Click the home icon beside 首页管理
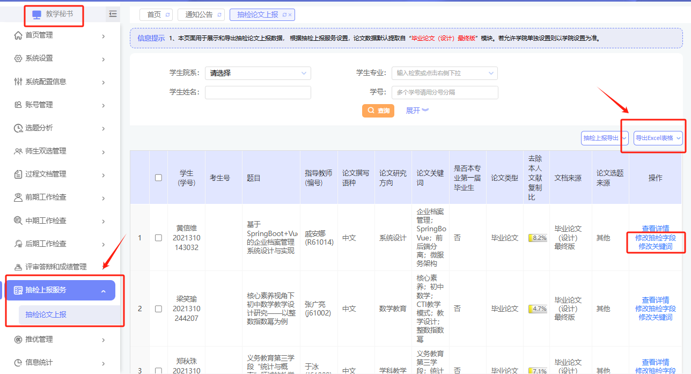The width and height of the screenshot is (691, 374). (x=18, y=35)
